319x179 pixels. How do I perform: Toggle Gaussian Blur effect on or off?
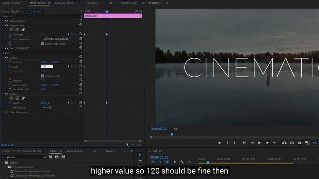tap(6, 25)
